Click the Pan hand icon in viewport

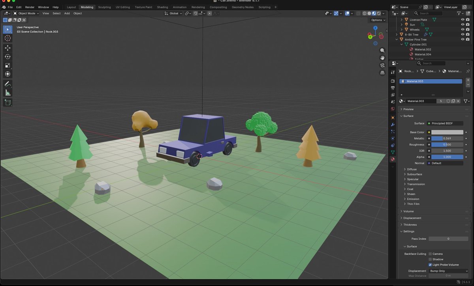(x=382, y=58)
